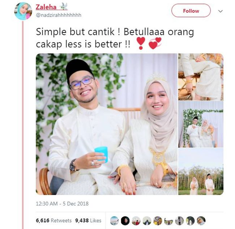Open the first liker avatar with sky picture
The height and width of the screenshot is (229, 235).
(114, 221)
